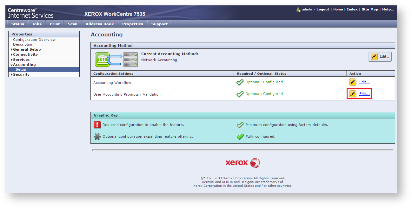Click the solid green fully configured icon
The image size is (412, 208).
click(240, 137)
